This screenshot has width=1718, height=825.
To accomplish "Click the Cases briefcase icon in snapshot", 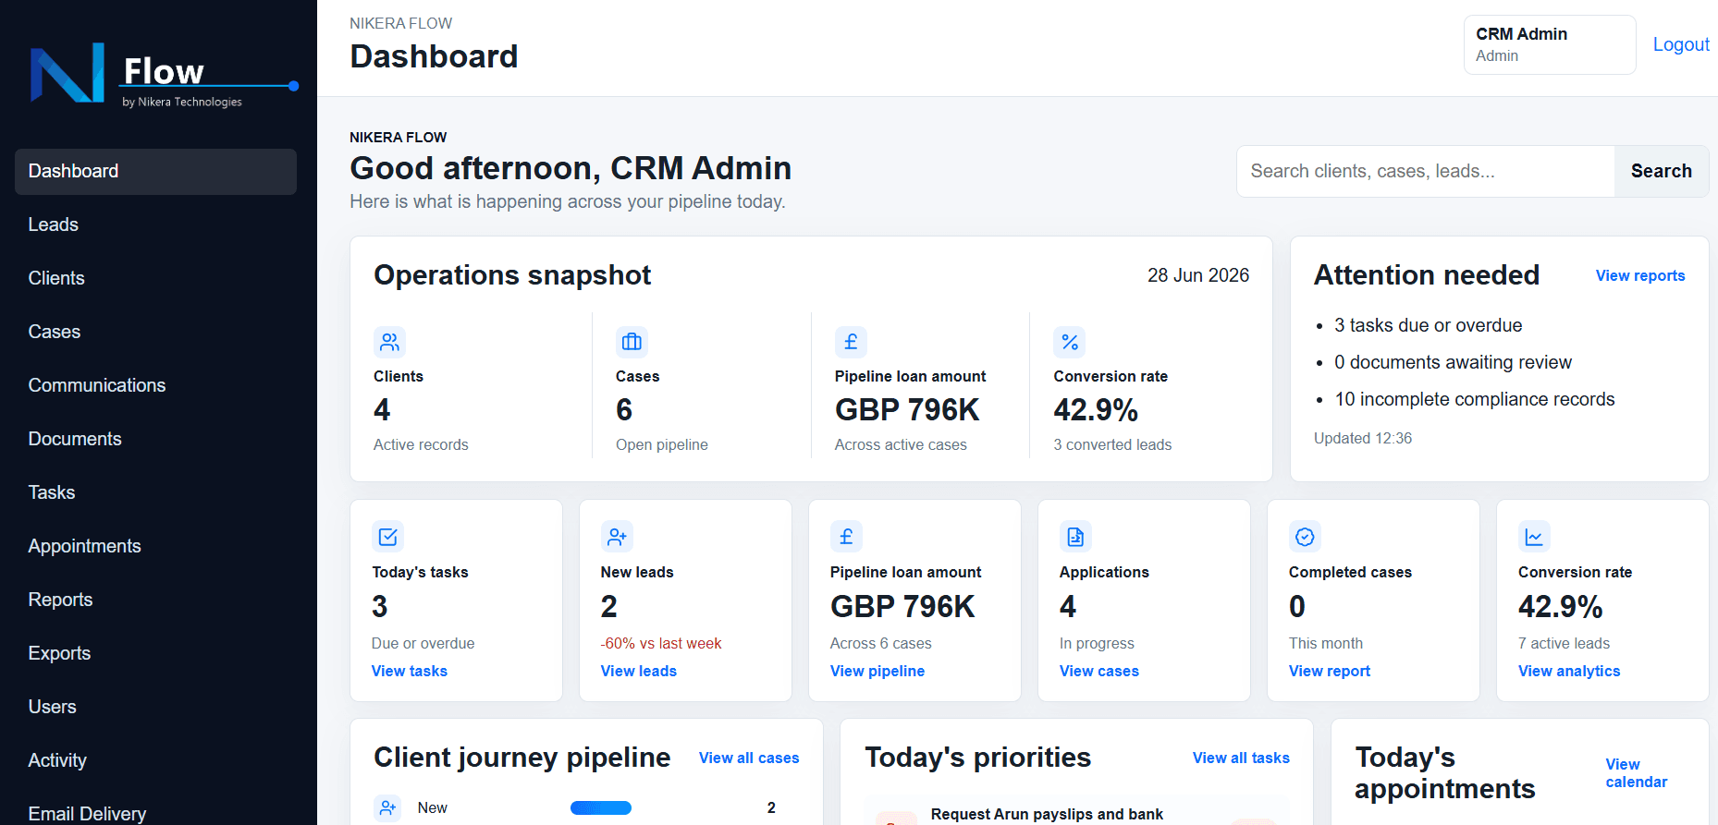I will (632, 342).
